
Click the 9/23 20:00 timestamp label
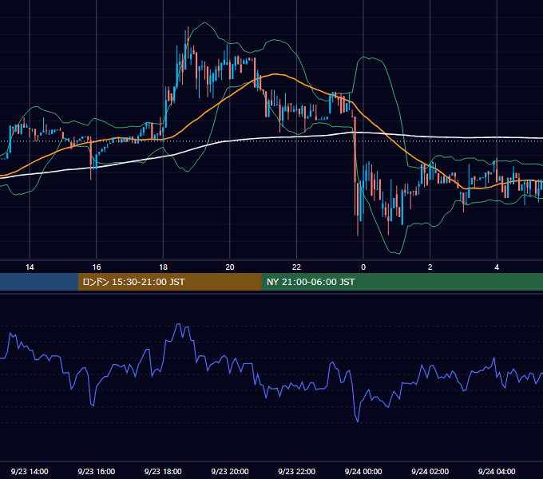[230, 471]
